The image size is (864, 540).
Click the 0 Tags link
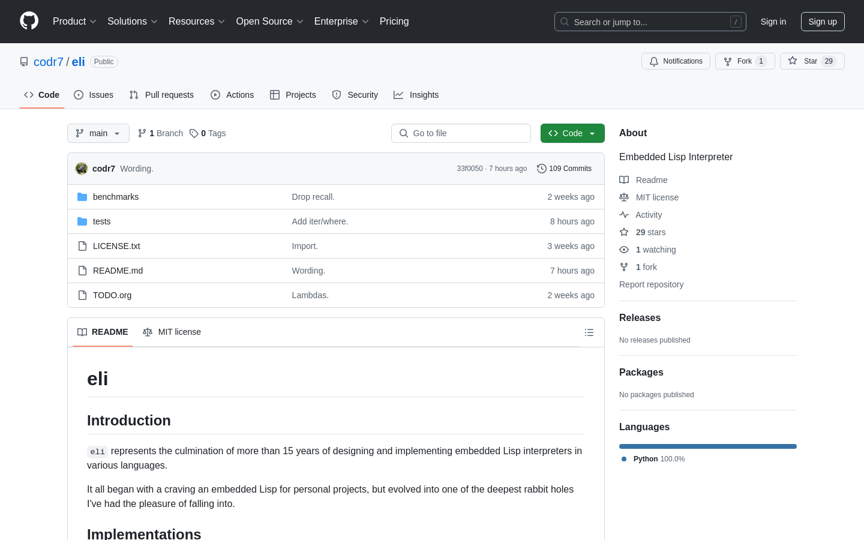[208, 133]
